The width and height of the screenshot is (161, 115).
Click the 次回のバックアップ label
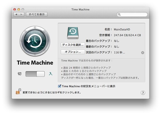(x=99, y=52)
